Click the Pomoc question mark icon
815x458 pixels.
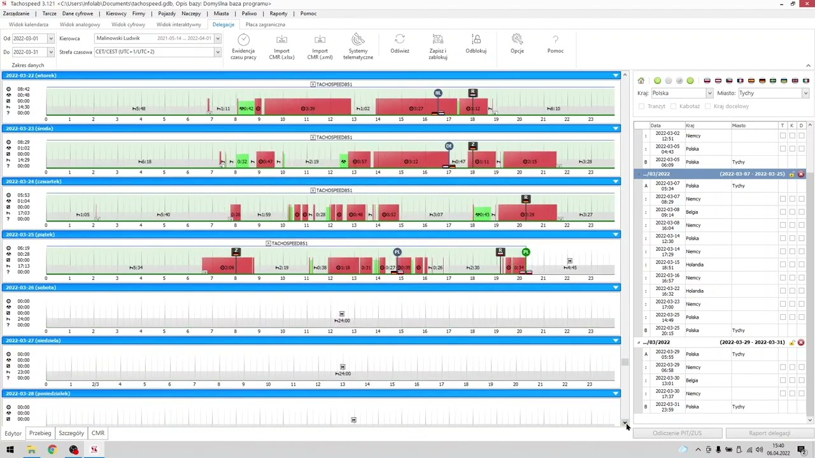click(555, 40)
